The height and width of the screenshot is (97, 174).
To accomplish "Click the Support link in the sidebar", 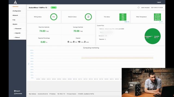I will (17, 91).
